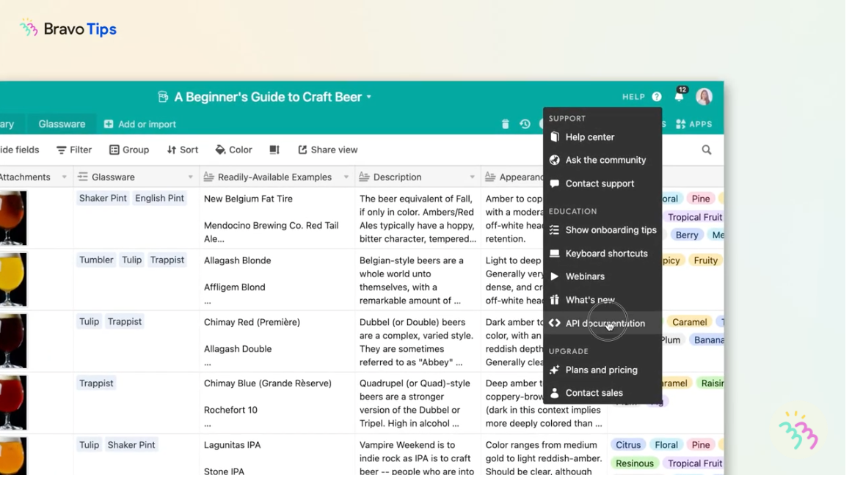
Task: Click the help question mark icon
Action: [657, 97]
